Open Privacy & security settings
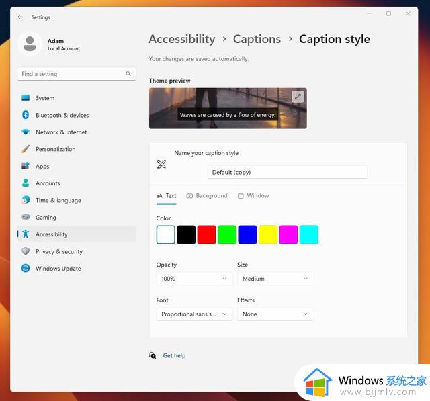The height and width of the screenshot is (401, 430). (x=77, y=251)
